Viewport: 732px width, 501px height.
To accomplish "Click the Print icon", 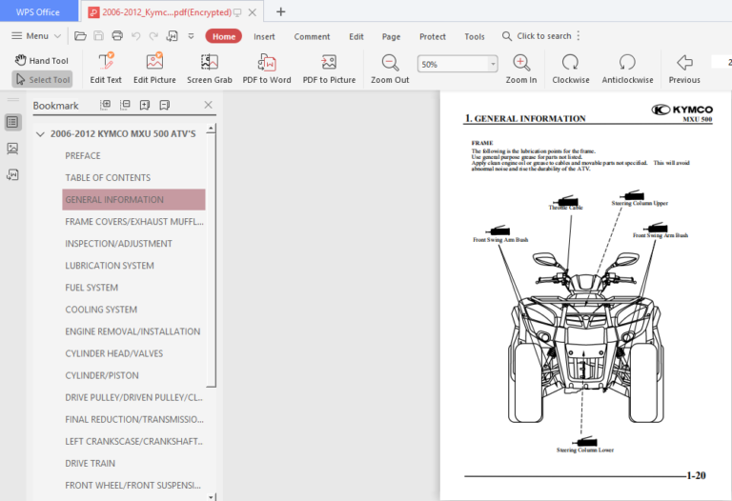I will point(117,36).
